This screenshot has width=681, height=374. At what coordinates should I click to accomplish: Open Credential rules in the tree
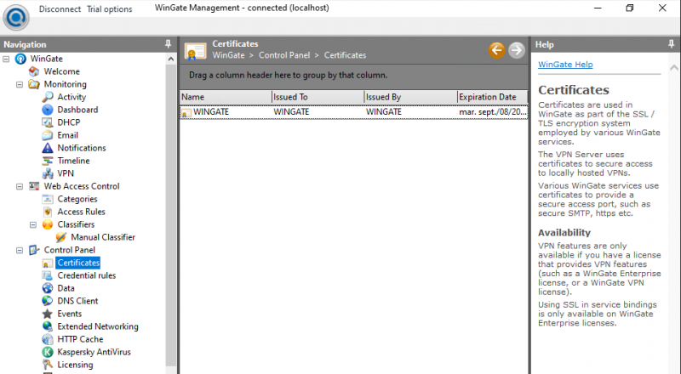pos(86,275)
